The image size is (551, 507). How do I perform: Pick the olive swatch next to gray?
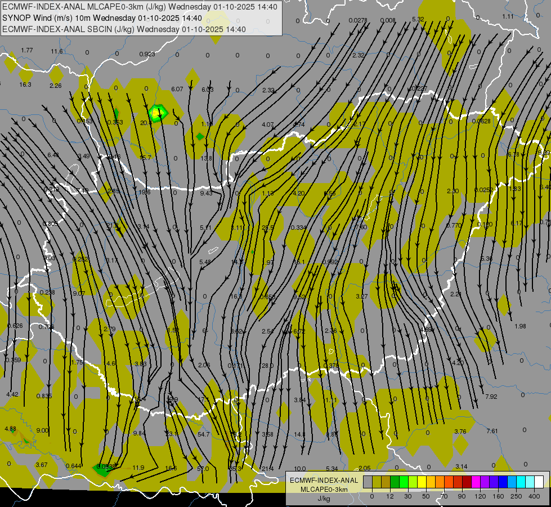377,482
